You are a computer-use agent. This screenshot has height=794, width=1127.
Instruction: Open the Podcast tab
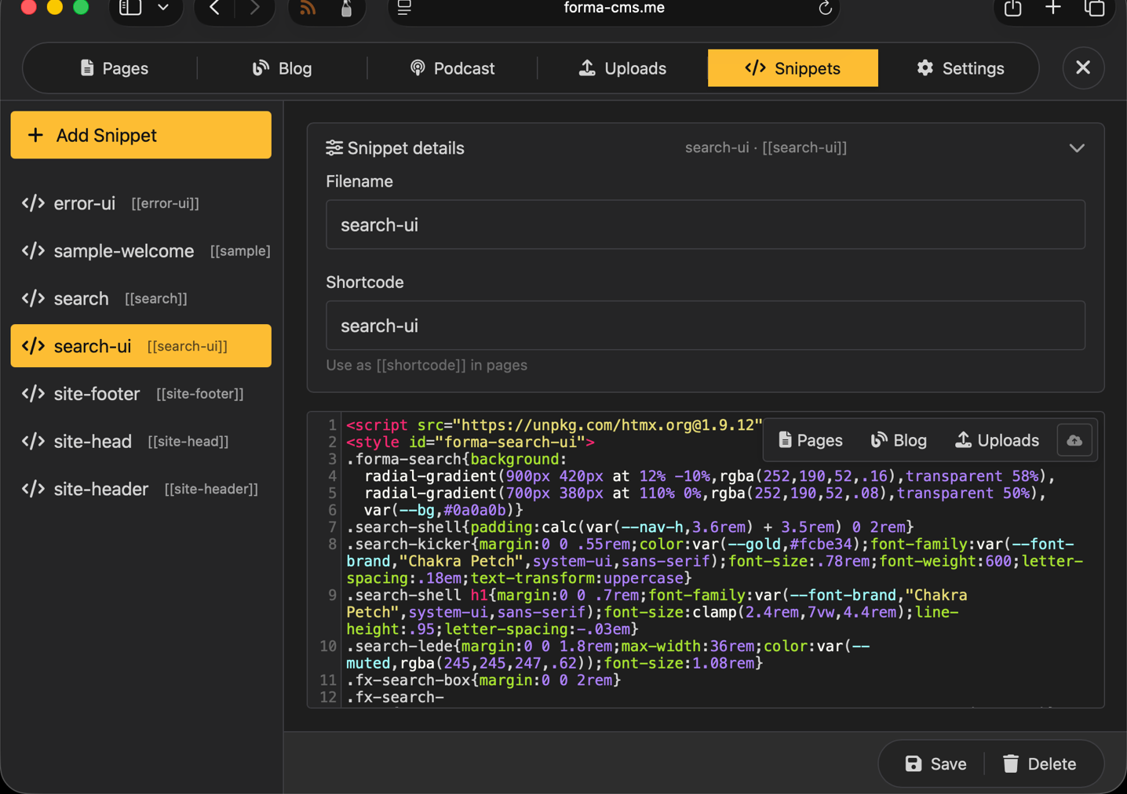click(452, 68)
